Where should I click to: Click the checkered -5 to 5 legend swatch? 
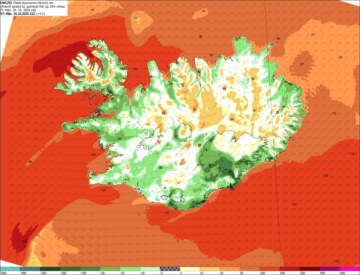(x=170, y=269)
